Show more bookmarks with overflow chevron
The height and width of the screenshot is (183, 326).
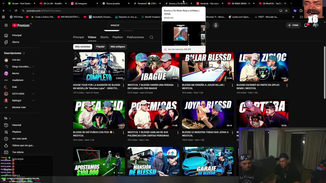[293, 17]
